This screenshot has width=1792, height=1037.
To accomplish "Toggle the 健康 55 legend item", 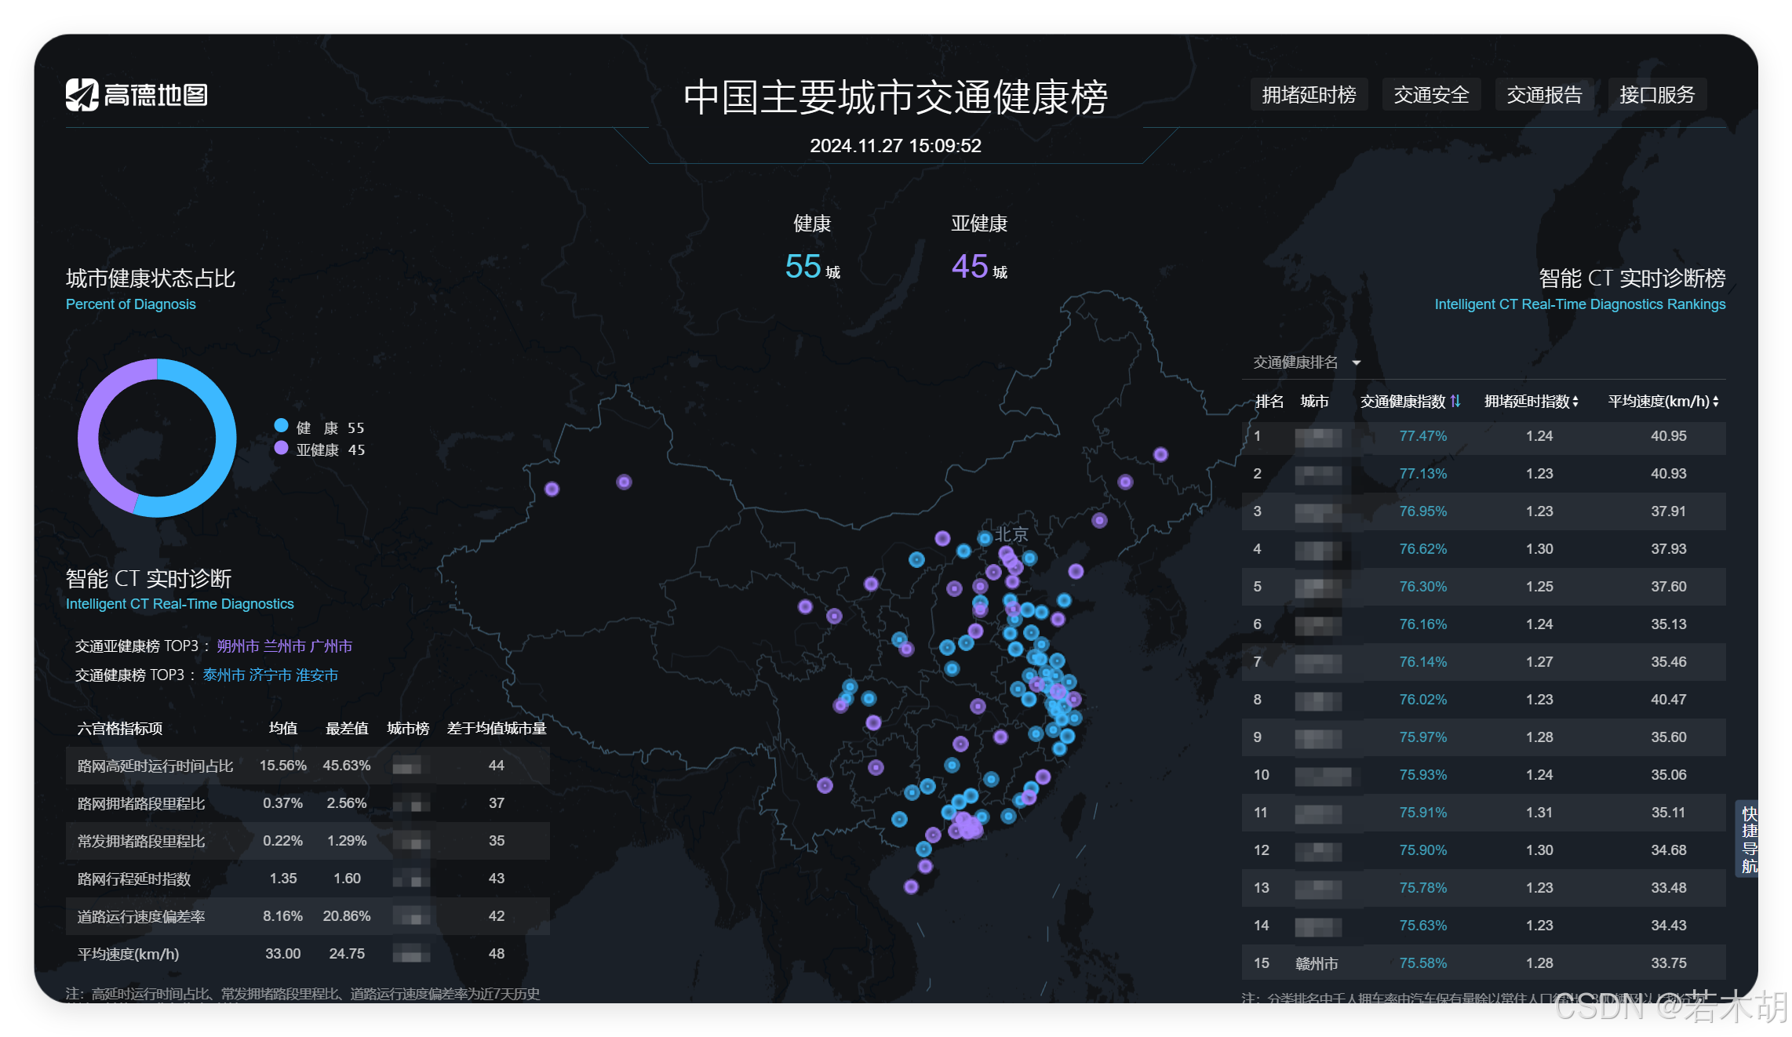I will pos(320,428).
